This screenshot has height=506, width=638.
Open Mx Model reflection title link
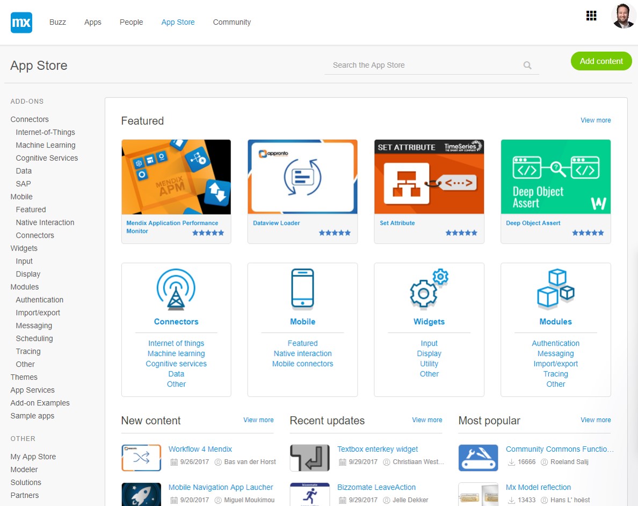pyautogui.click(x=538, y=487)
